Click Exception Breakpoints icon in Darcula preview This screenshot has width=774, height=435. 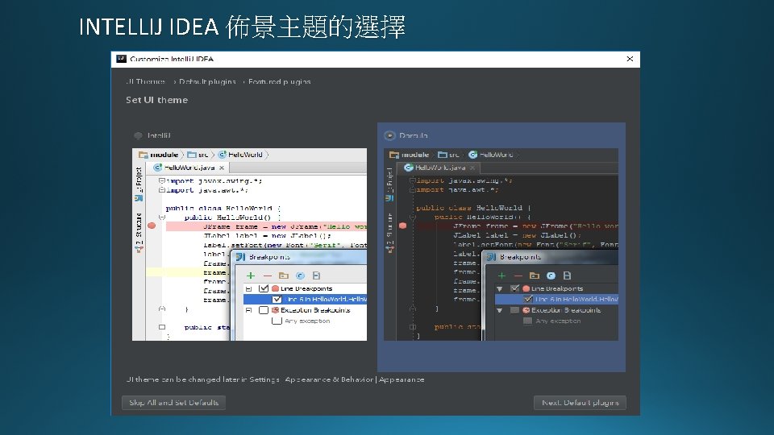526,310
